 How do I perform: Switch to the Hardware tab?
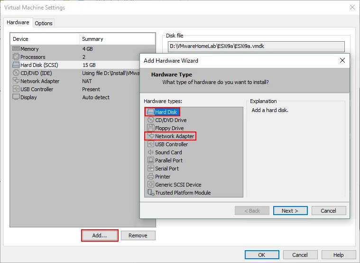(x=18, y=22)
